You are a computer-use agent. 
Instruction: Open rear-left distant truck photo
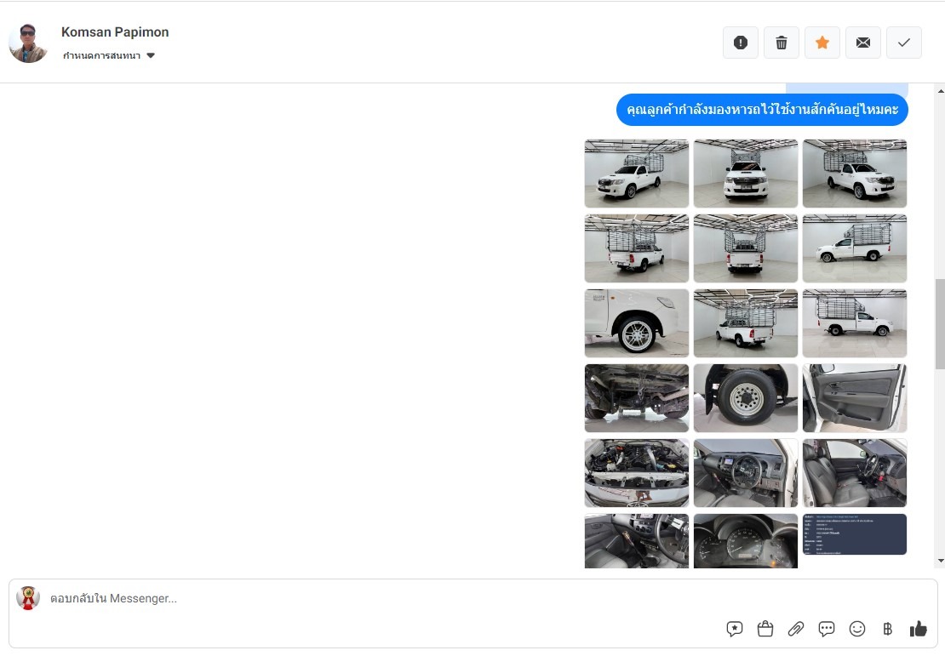click(x=746, y=322)
